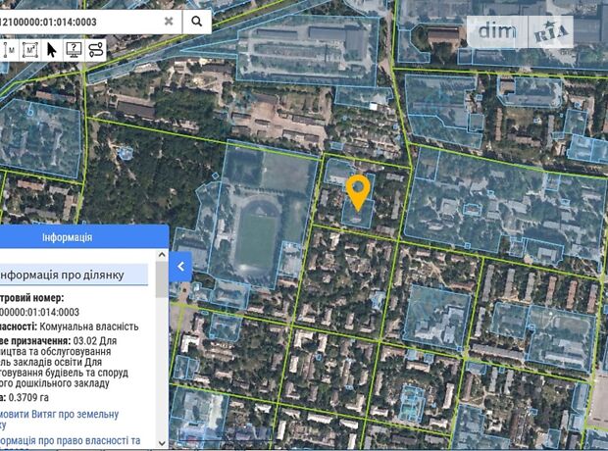Click the orange location pin marker
Image resolution: width=608 pixels, height=451 pixels.
pos(358,192)
